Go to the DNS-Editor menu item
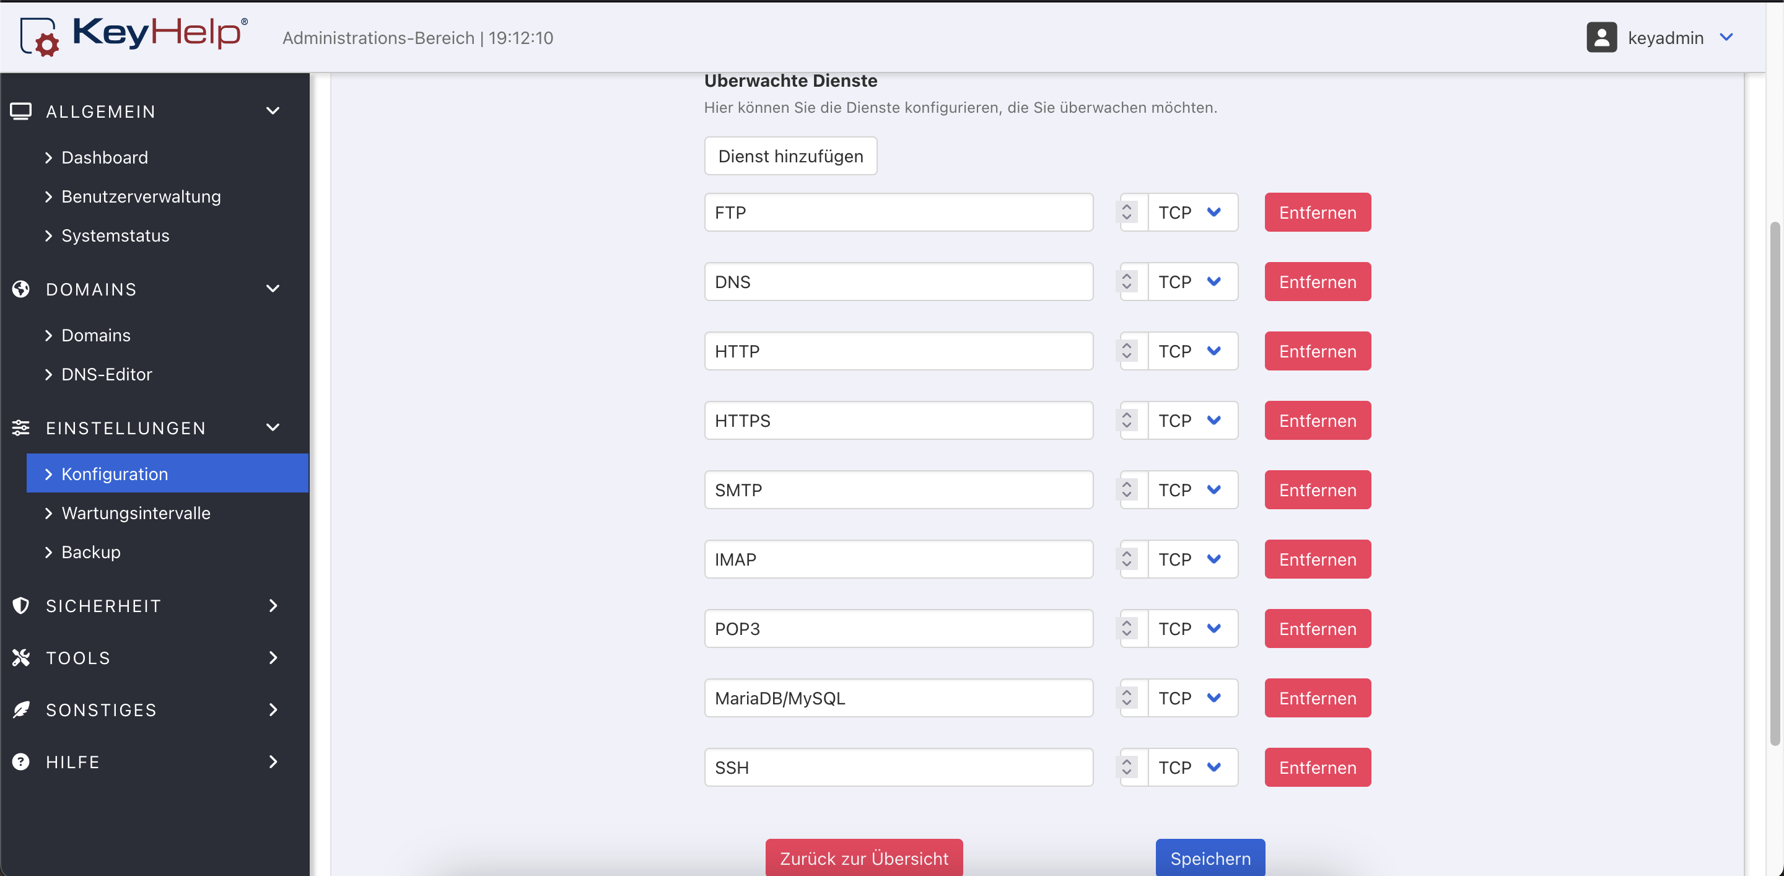The height and width of the screenshot is (876, 1784). pyautogui.click(x=107, y=374)
